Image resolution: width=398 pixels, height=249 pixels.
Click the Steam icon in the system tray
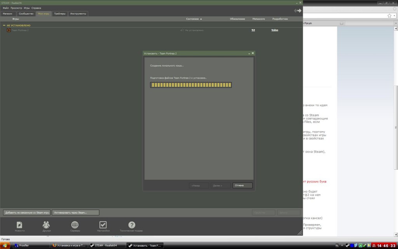coord(347,245)
